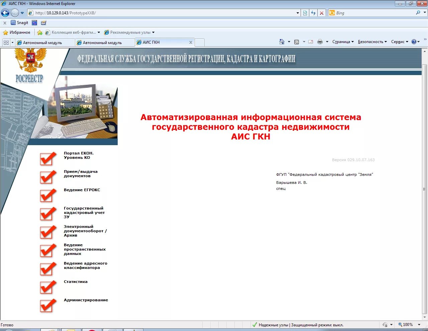
Task: Click the Stop loading red X icon
Action: point(322,13)
